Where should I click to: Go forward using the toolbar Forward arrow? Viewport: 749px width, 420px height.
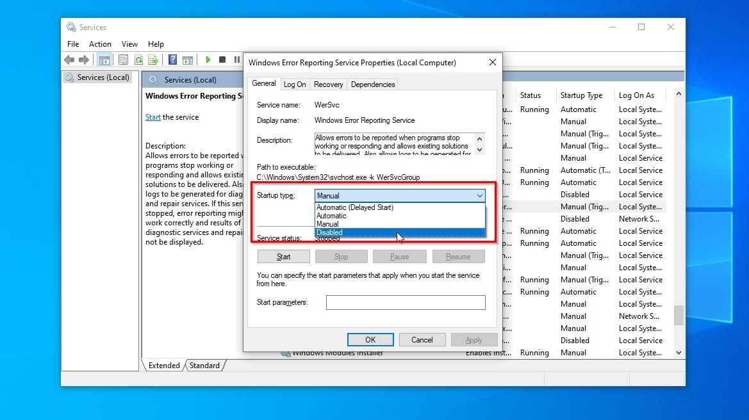point(83,60)
